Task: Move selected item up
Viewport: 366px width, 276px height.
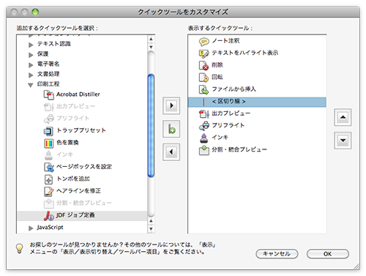Action: (343, 117)
